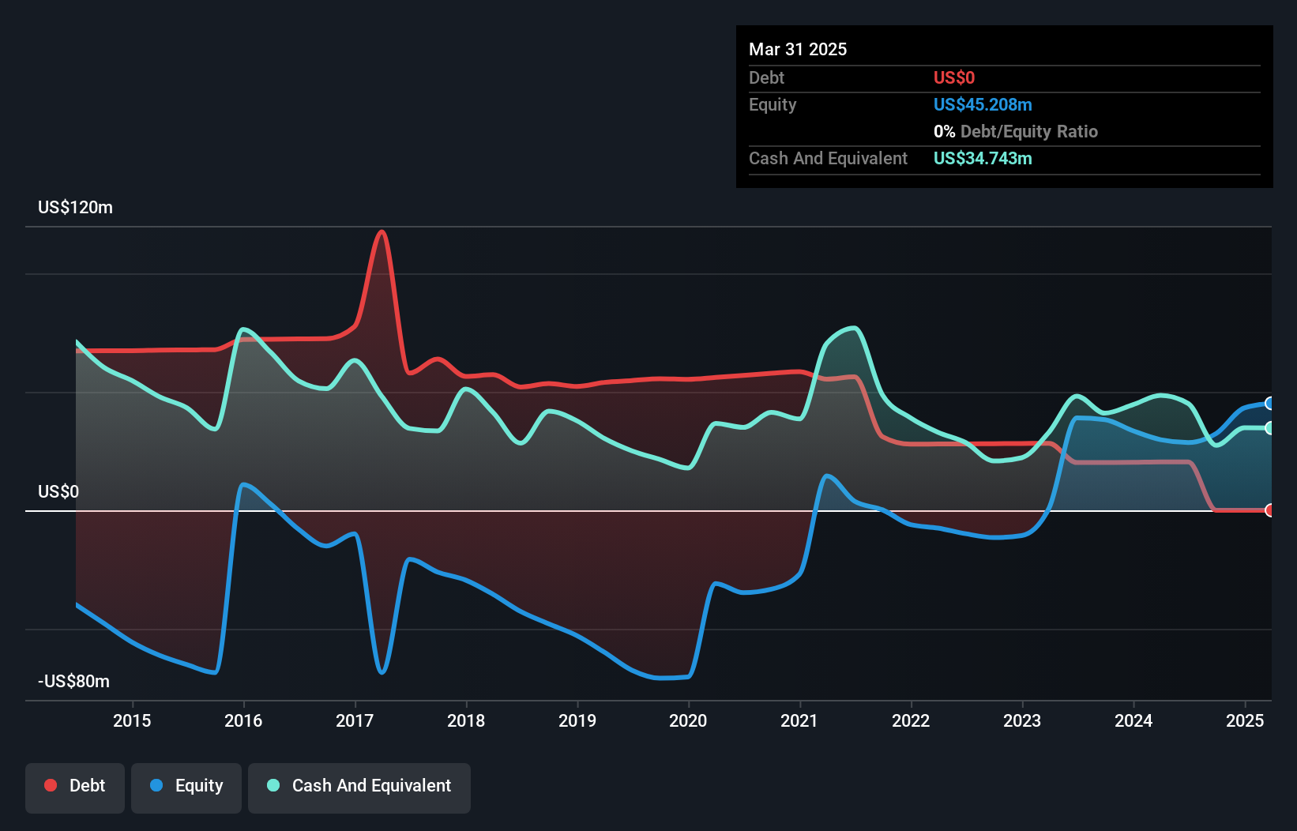Screen dimensions: 1297x831
Task: Click the 0% Debt/Equity Ratio text
Action: click(x=1016, y=132)
